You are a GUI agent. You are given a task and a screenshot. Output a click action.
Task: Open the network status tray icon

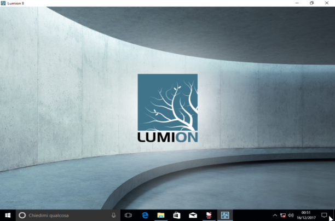click(x=283, y=215)
